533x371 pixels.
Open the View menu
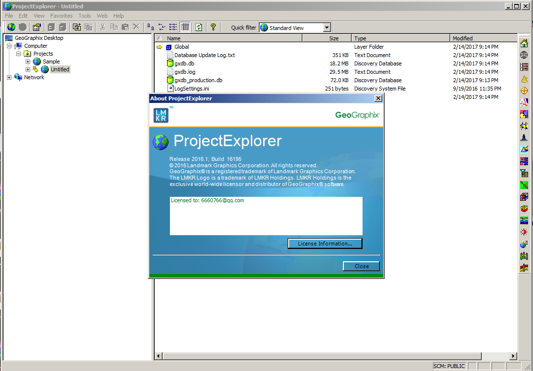pos(39,16)
